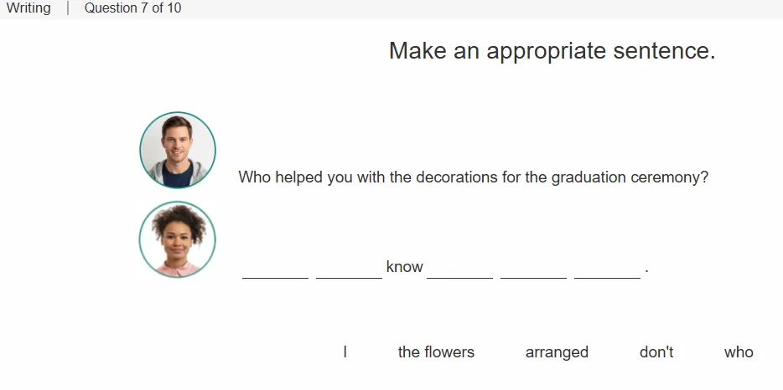Select the "the flowers" word tile
Viewport: 783px width, 390px height.
[436, 352]
